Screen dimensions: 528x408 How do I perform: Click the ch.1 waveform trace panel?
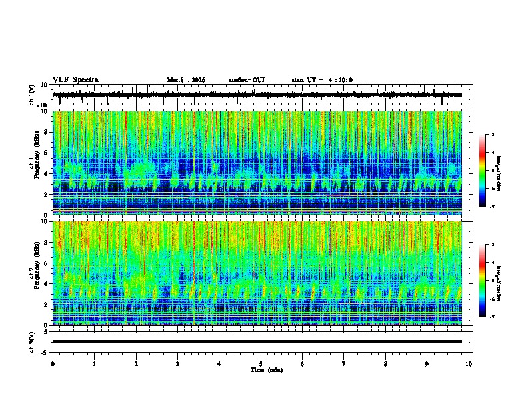coord(262,95)
